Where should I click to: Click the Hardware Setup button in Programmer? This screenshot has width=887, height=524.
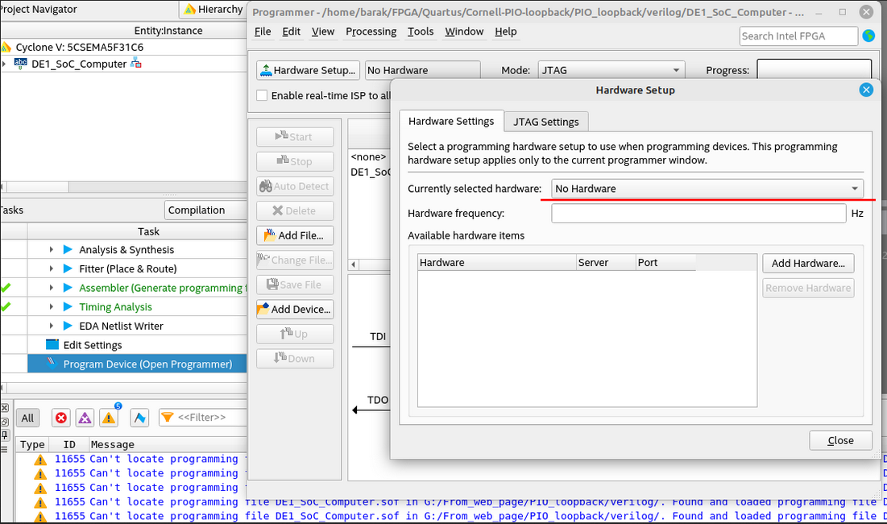pos(308,70)
